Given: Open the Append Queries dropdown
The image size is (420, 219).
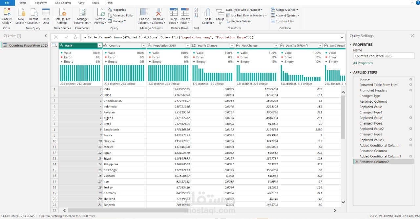Looking at the screenshot, I should pyautogui.click(x=285, y=15).
